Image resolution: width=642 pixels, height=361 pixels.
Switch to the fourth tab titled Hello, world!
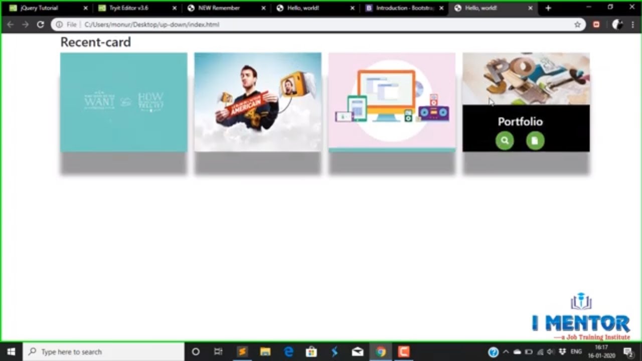pyautogui.click(x=315, y=8)
